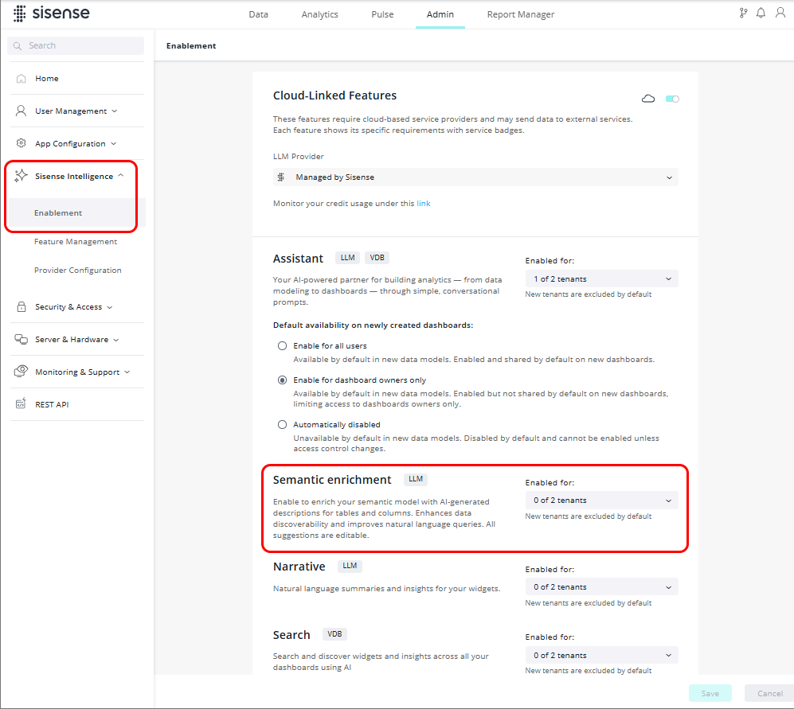794x709 pixels.
Task: Click the App Configuration gear icon
Action: point(22,143)
